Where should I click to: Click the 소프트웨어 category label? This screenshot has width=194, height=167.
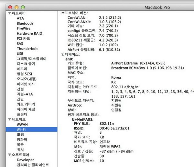coord(20,155)
